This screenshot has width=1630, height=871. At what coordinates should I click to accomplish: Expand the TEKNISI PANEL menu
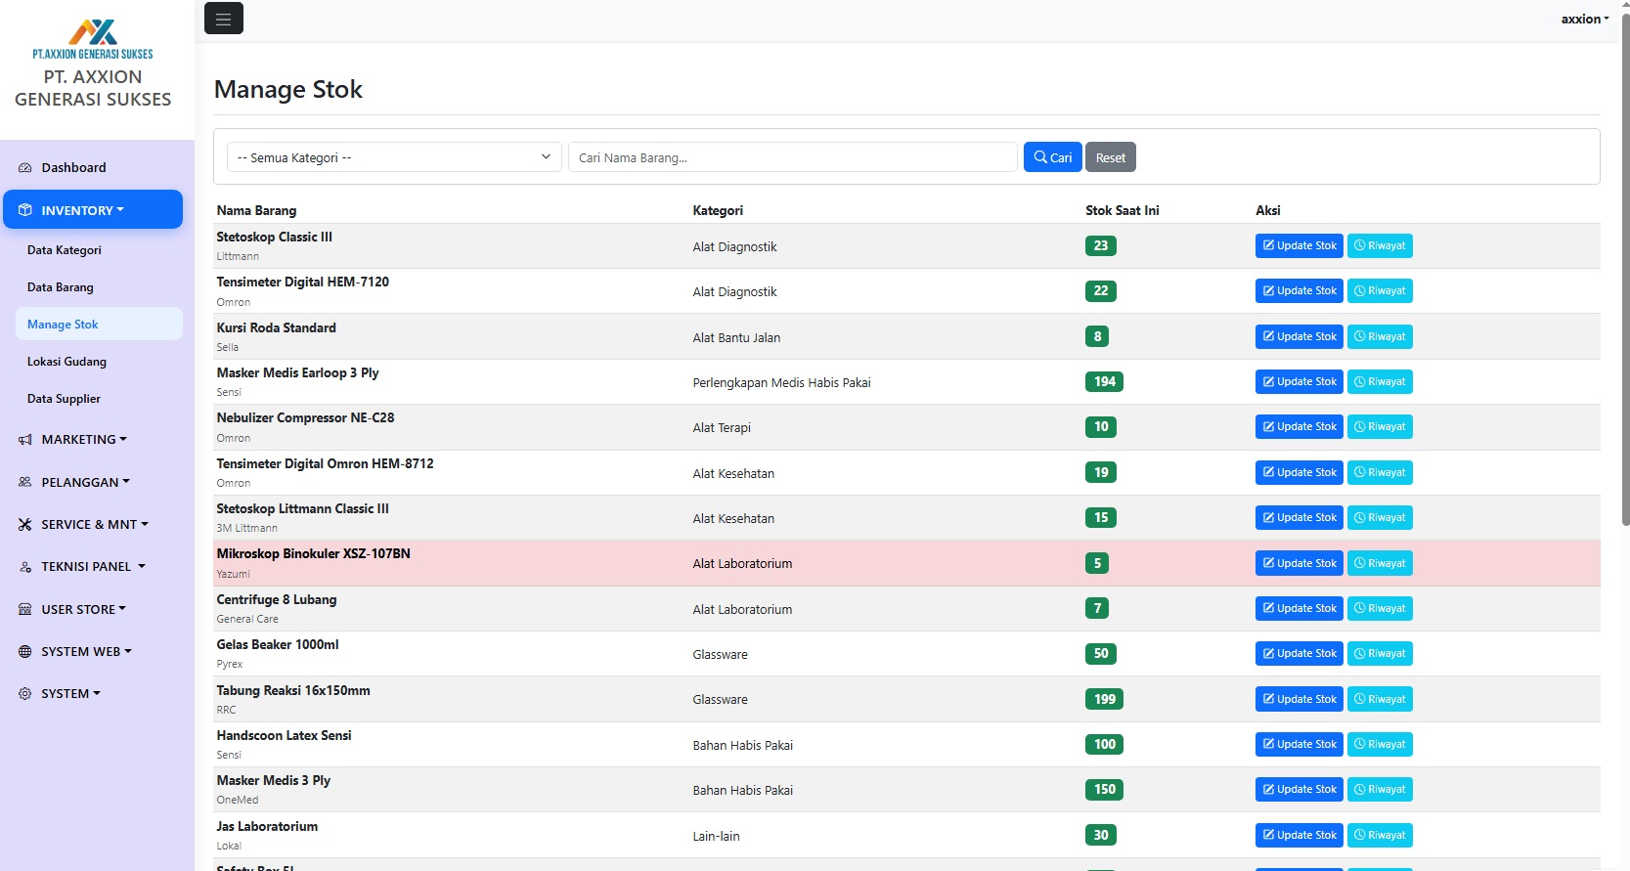93,567
